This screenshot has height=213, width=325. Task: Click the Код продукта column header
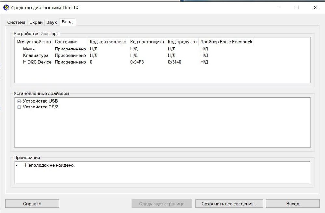coord(182,42)
